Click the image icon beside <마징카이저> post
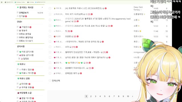The image size is (182, 102). pyautogui.click(x=100, y=42)
